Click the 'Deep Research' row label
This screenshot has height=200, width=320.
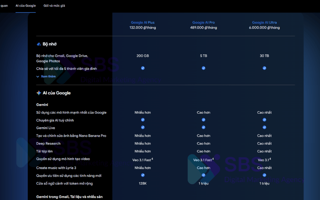[x=48, y=144]
